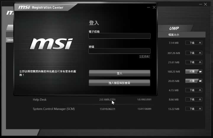Click download arrow icon for 7.14 MB row
Screen dimensions: 213x138
[200, 43]
